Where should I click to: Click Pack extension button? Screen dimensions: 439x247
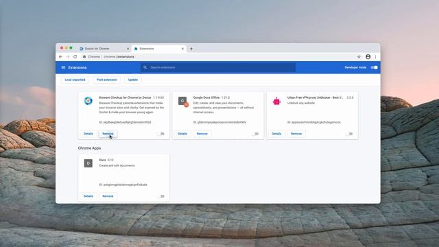click(x=107, y=80)
